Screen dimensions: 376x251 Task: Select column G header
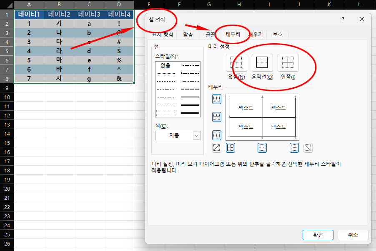pyautogui.click(x=209, y=5)
